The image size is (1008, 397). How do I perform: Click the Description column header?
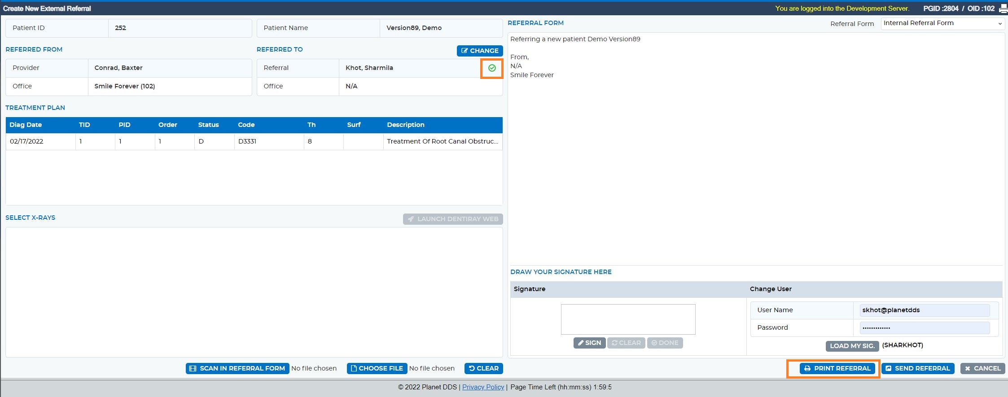click(x=406, y=125)
